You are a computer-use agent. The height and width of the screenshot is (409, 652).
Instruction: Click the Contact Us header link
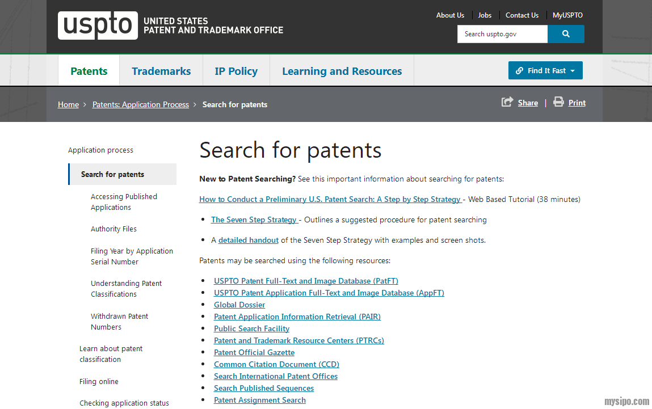click(x=522, y=15)
